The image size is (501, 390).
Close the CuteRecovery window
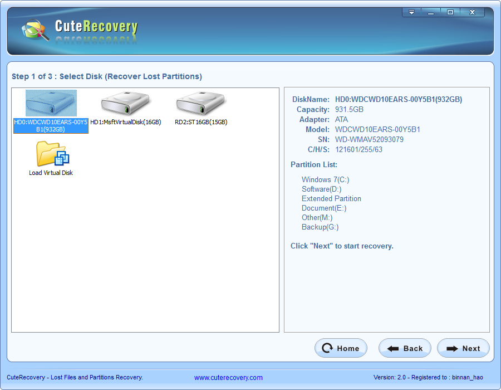[x=472, y=12]
